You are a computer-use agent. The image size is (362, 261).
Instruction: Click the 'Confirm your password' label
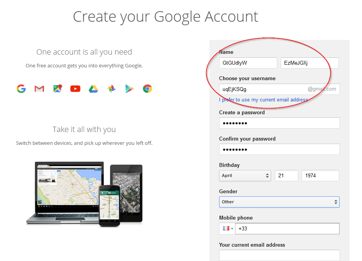pos(247,139)
